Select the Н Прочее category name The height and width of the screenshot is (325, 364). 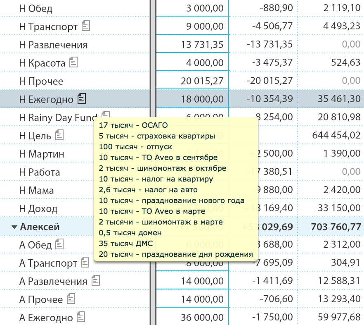point(41,81)
